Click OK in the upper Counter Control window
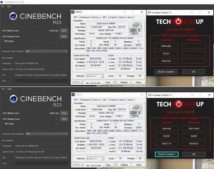This screenshot has width=214, height=169. point(193,72)
